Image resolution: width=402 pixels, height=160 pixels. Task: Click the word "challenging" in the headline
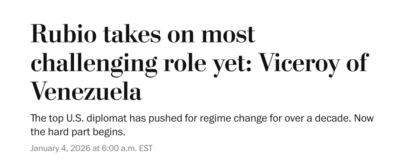(94, 63)
